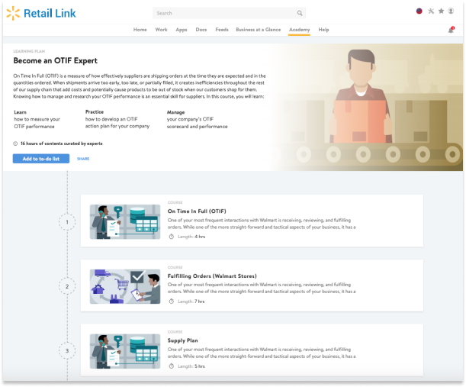Click clock icon beside Length: 7 hrs

point(171,302)
